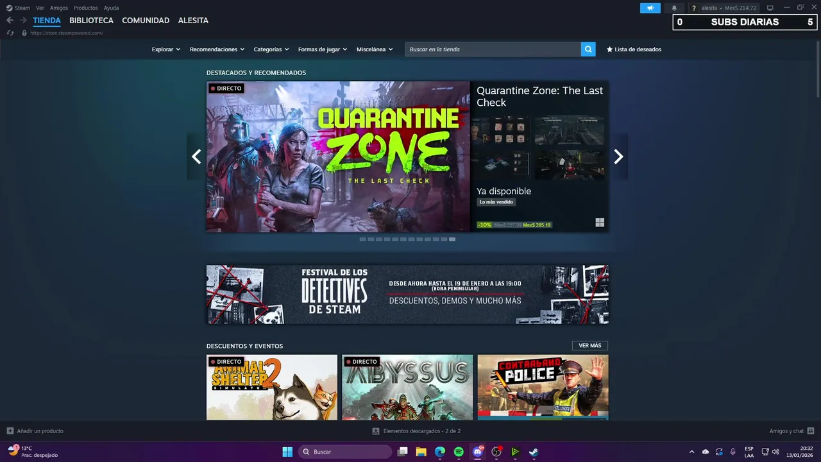Open the ALESITA profile tab
This screenshot has width=821, height=462.
pos(193,21)
